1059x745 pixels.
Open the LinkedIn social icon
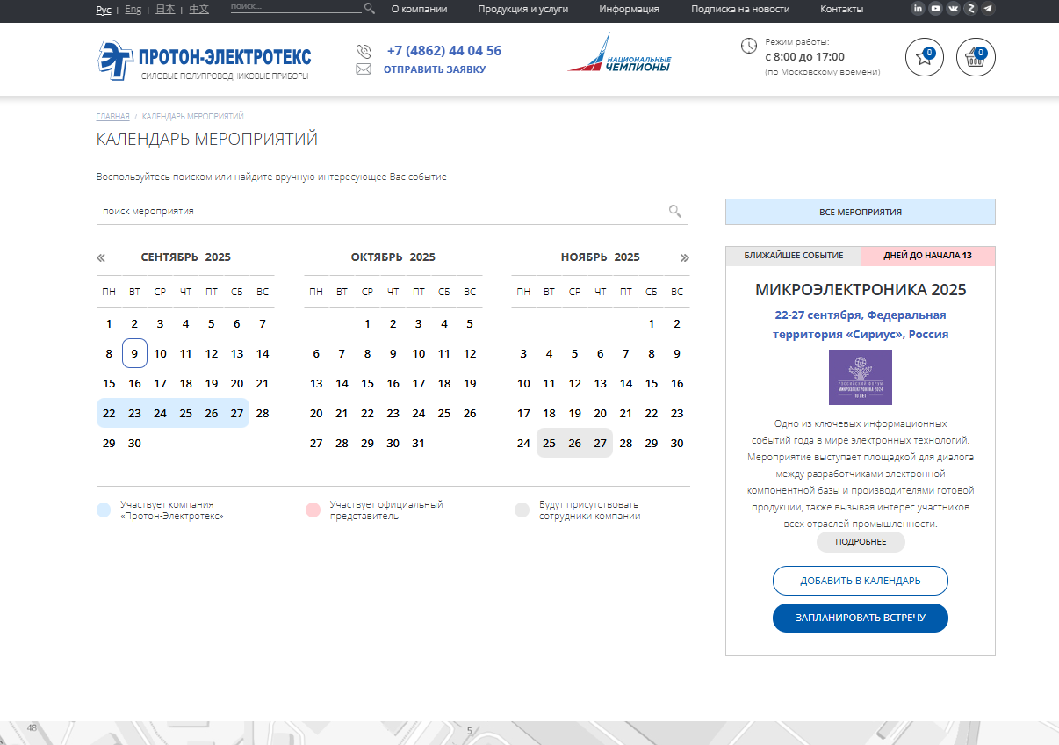pos(918,9)
